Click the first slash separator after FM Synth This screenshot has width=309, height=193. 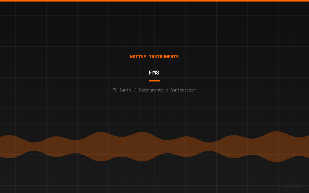tap(134, 90)
